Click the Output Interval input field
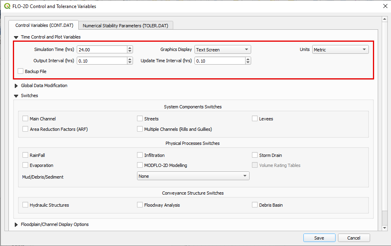The height and width of the screenshot is (246, 391). point(102,61)
